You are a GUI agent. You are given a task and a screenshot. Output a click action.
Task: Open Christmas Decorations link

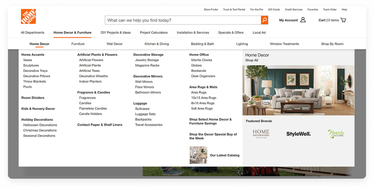(40, 131)
